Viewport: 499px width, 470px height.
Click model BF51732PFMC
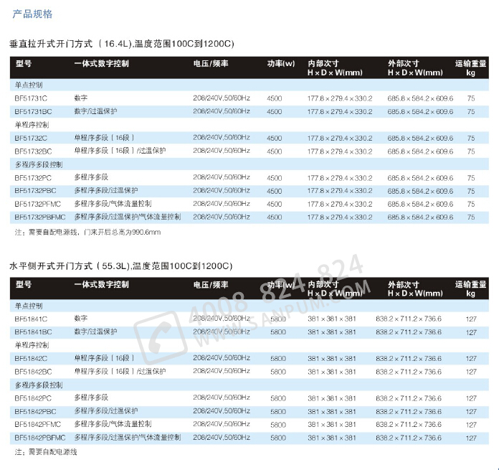coord(37,204)
